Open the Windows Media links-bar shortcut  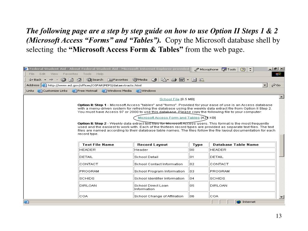click(117, 91)
